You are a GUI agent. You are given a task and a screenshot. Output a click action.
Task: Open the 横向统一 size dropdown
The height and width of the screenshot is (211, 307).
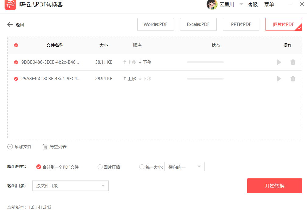[184, 166]
